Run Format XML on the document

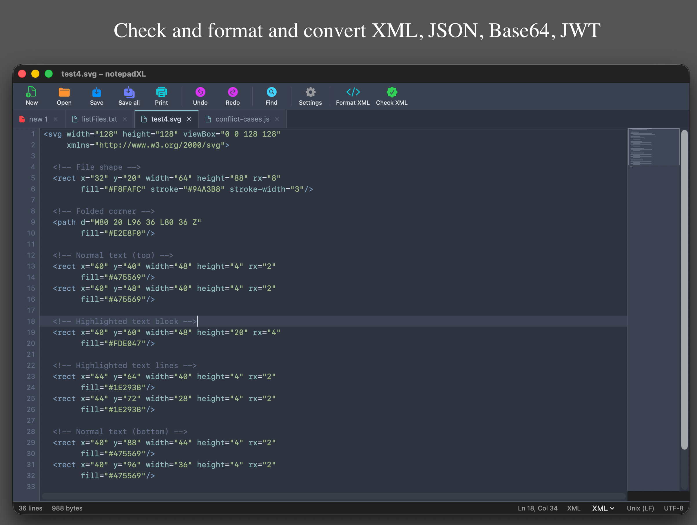353,96
